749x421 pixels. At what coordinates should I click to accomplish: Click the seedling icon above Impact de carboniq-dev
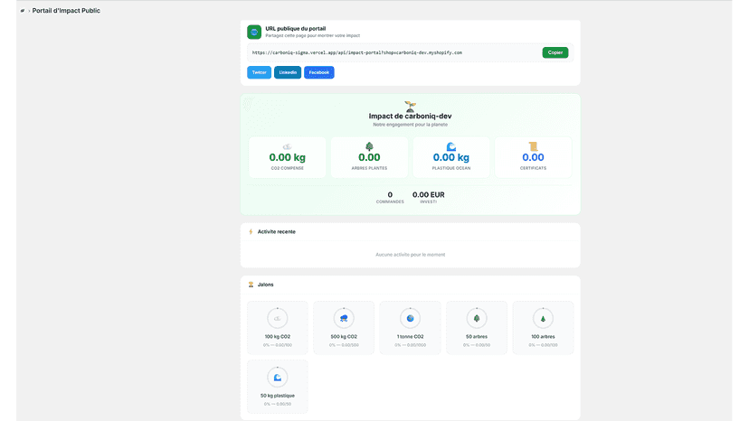[x=411, y=106]
